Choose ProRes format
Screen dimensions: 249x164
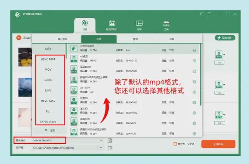[x=48, y=80]
